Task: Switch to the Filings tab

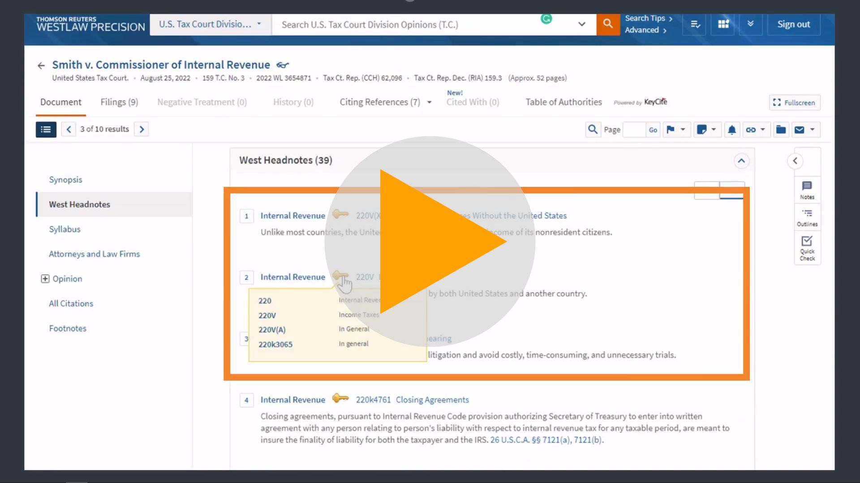Action: click(x=119, y=102)
